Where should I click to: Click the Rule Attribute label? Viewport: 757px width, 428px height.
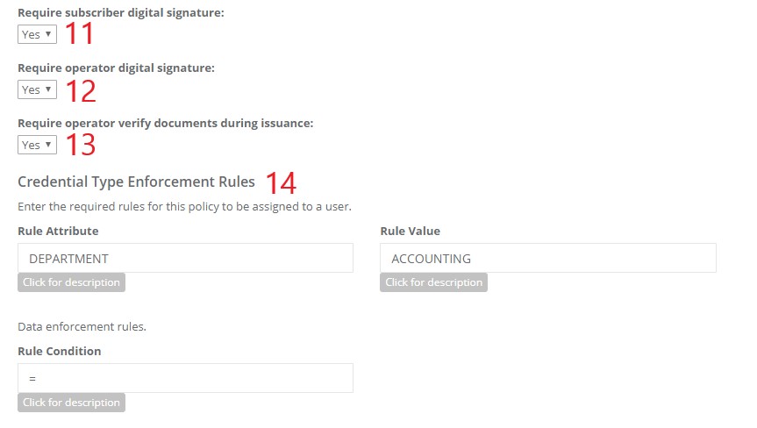click(58, 232)
